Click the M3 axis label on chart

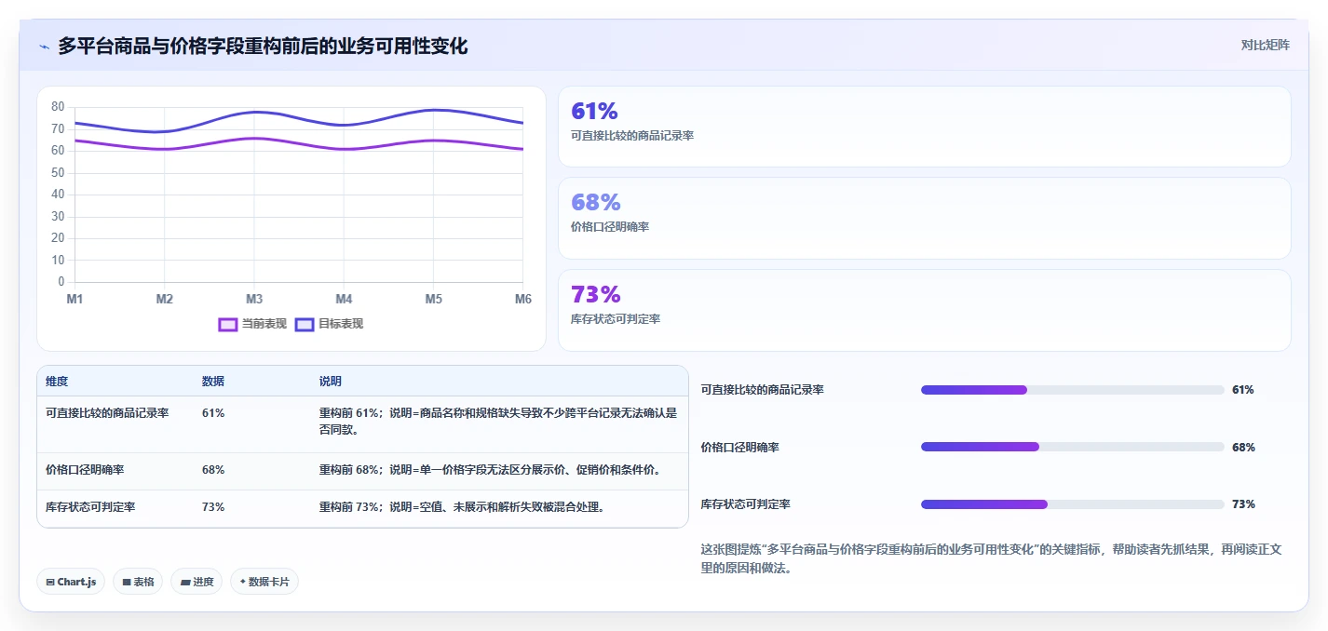click(254, 299)
